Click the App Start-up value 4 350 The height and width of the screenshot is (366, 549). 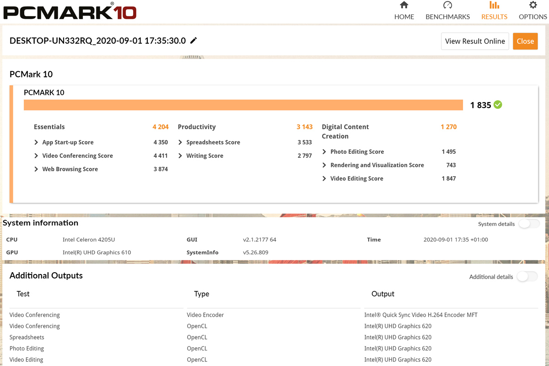coord(161,142)
